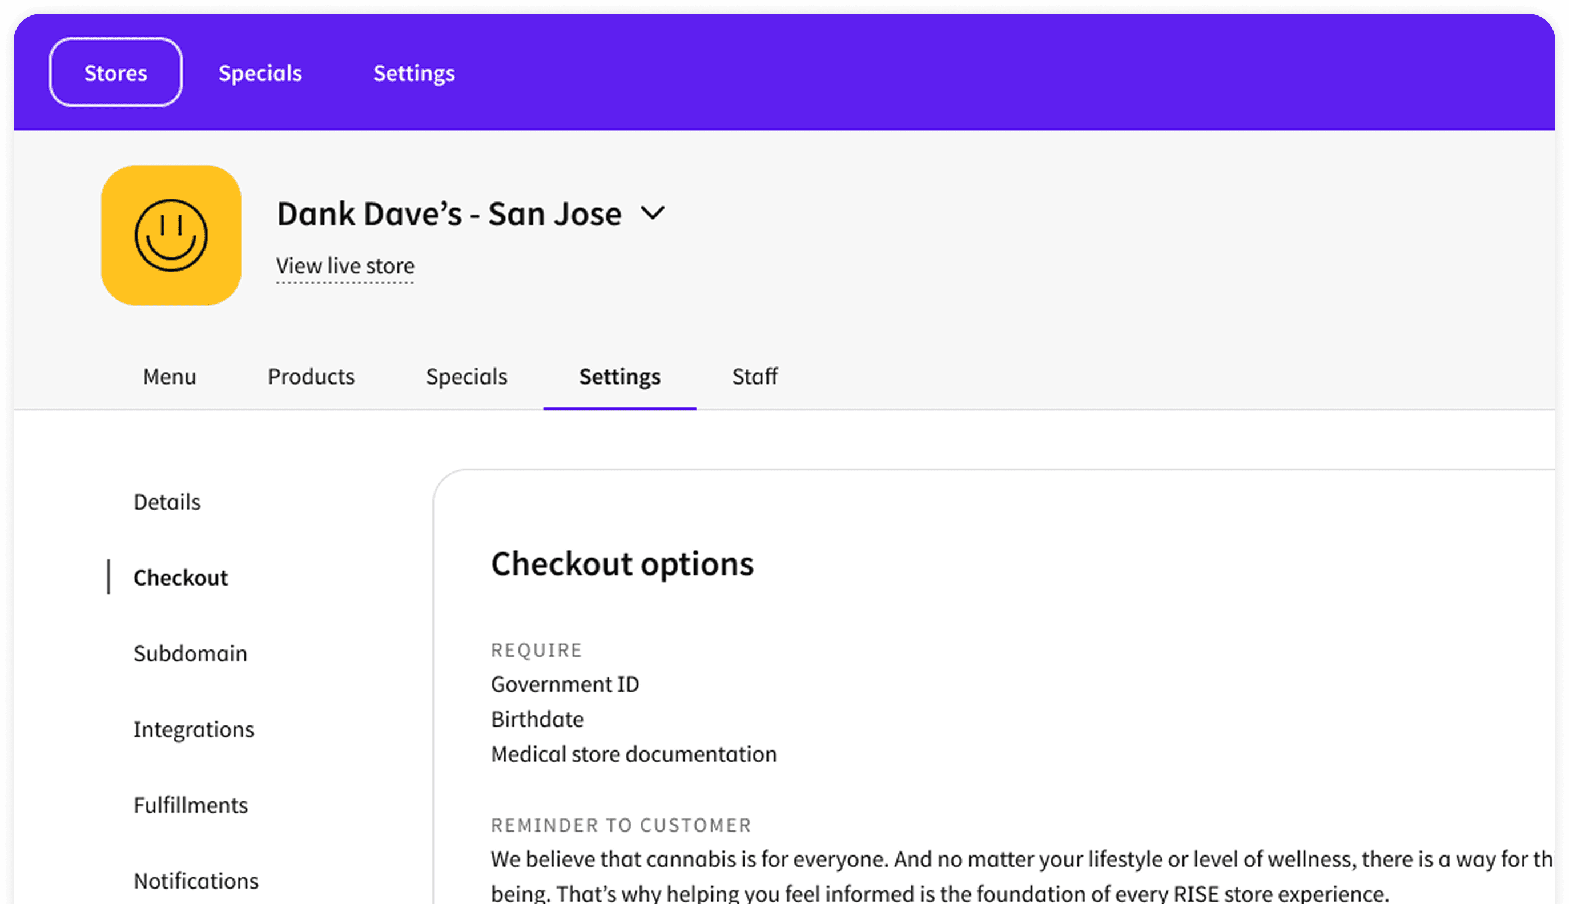Click the Government ID requirement text

(x=565, y=684)
